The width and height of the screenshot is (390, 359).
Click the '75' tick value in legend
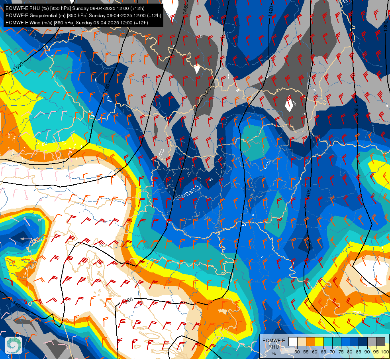(341, 352)
